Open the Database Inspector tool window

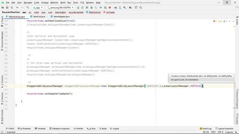coord(60,128)
